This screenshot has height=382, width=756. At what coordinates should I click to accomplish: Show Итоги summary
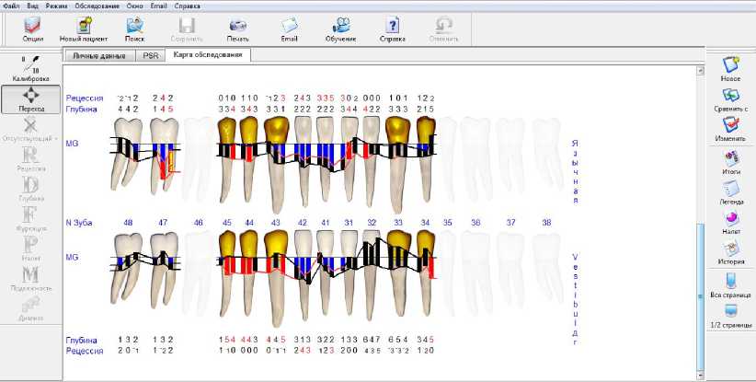pos(730,162)
